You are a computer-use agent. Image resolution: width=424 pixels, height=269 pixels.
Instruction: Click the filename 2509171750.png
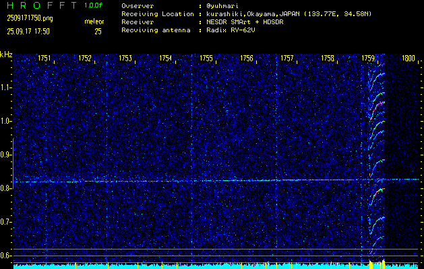tap(30, 18)
